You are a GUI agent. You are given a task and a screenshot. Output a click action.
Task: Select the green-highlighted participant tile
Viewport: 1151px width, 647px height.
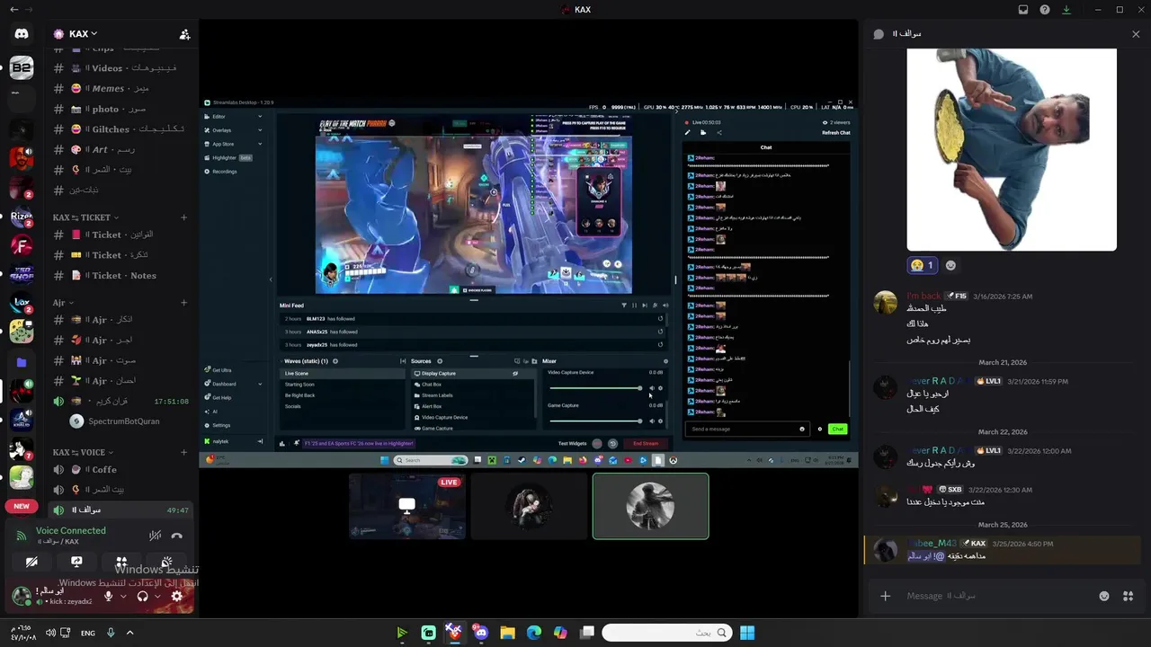[x=650, y=506]
